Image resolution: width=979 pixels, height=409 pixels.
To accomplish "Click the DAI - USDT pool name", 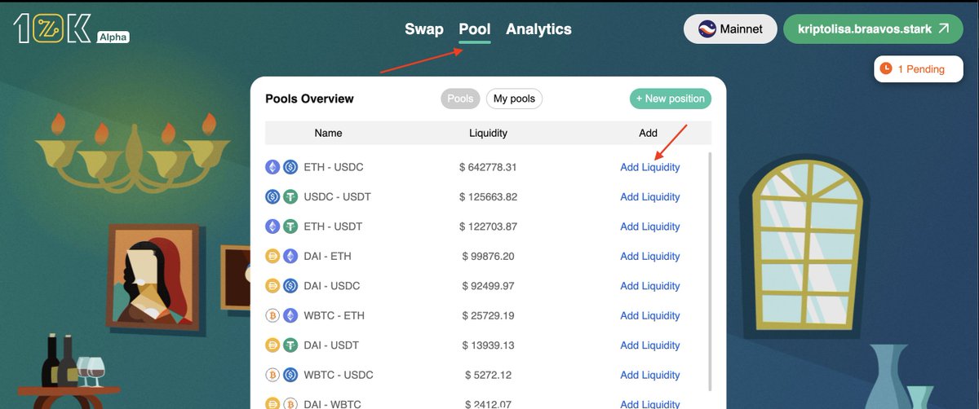I will 331,345.
